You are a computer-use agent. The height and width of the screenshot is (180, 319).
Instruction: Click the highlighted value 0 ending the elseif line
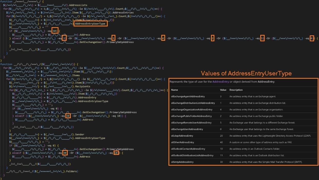pos(311,38)
